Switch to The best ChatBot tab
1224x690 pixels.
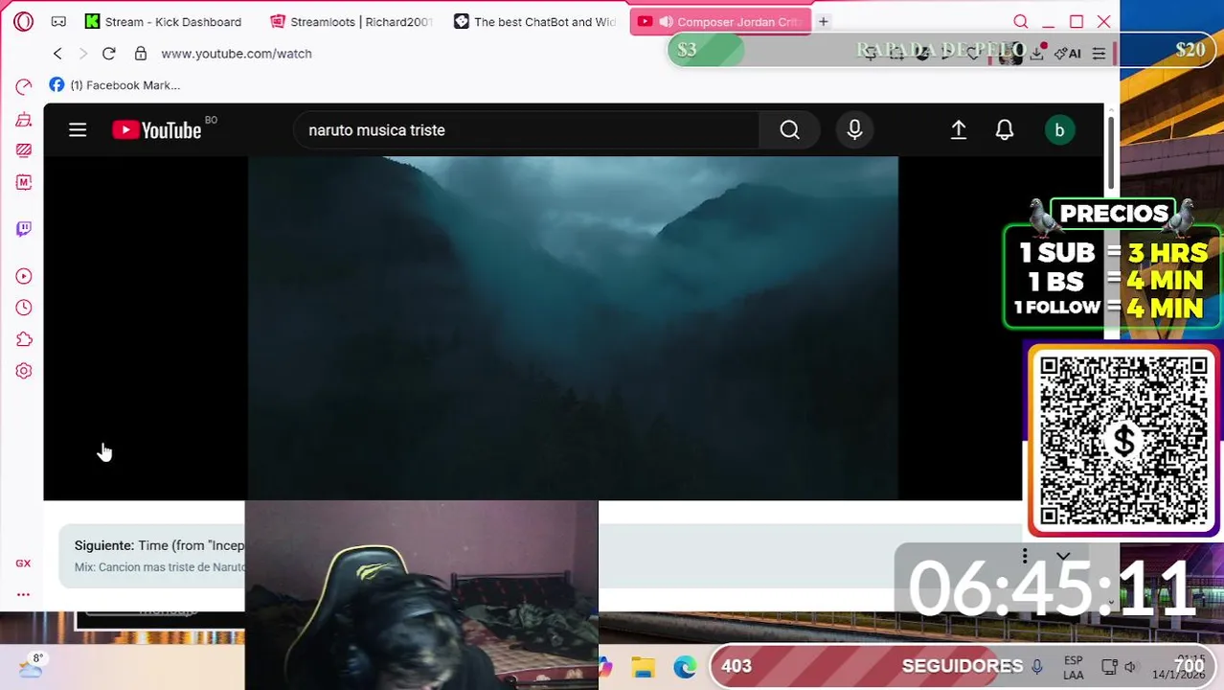(x=535, y=21)
